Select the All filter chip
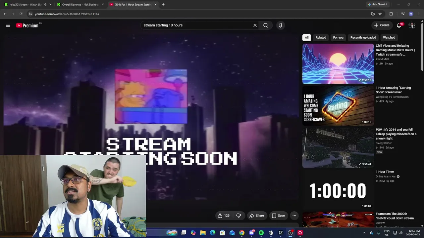Screen dimensions: 424x238 [307, 37]
